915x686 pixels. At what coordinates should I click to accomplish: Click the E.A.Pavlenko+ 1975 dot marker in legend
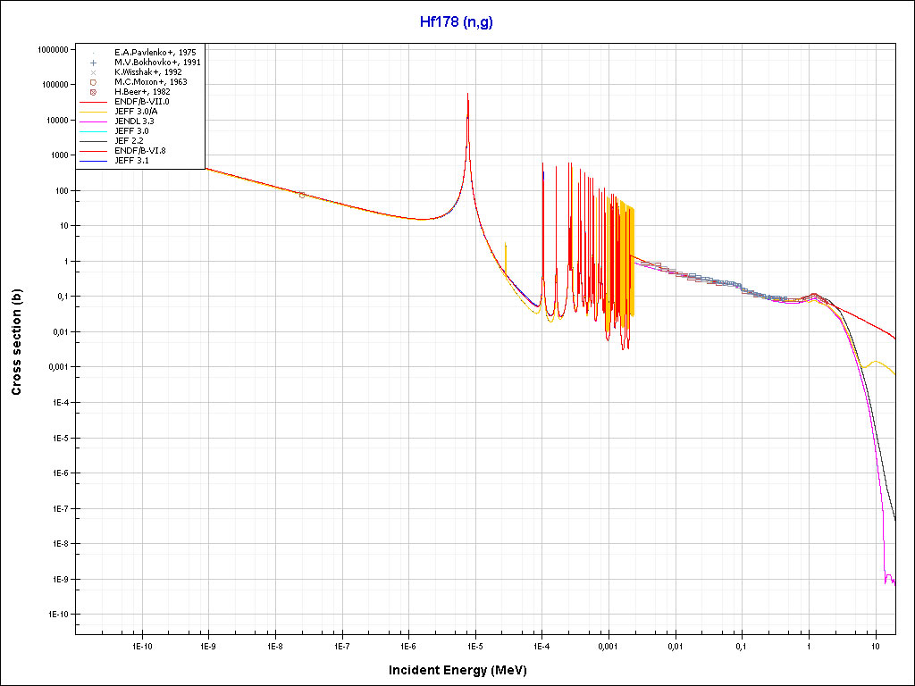click(93, 53)
